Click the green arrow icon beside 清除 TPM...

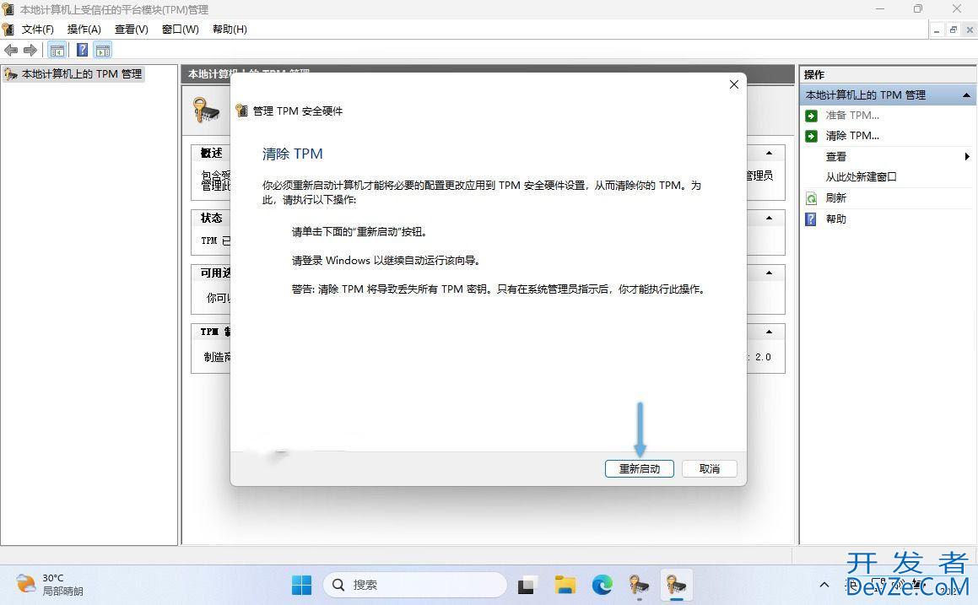[811, 136]
